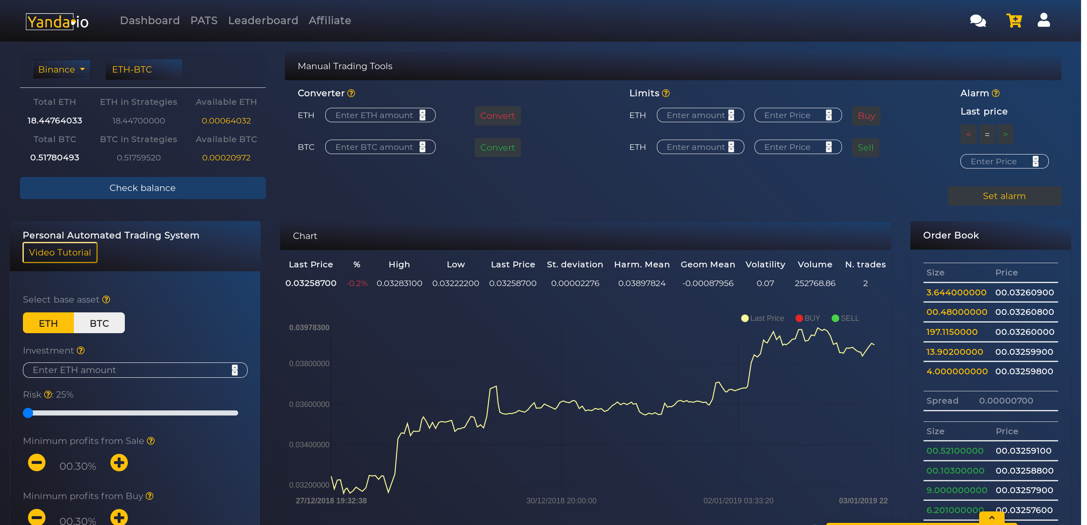The width and height of the screenshot is (1087, 525).
Task: Open the Binance exchange dropdown
Action: [62, 70]
